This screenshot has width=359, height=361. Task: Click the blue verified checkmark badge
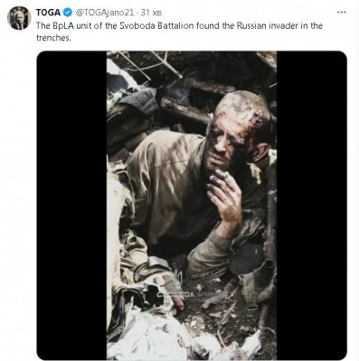68,13
